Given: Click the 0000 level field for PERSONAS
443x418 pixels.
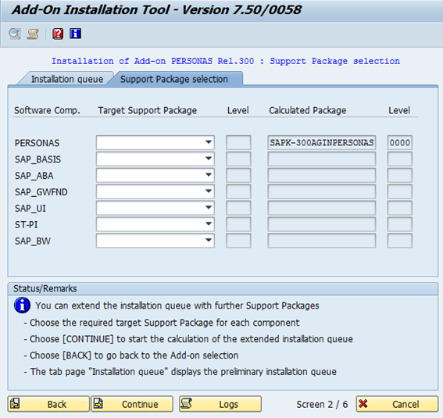Looking at the screenshot, I should coord(399,142).
